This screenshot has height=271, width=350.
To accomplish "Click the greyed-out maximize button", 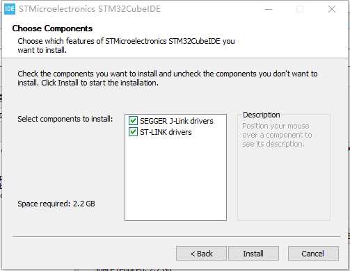I will [x=300, y=9].
